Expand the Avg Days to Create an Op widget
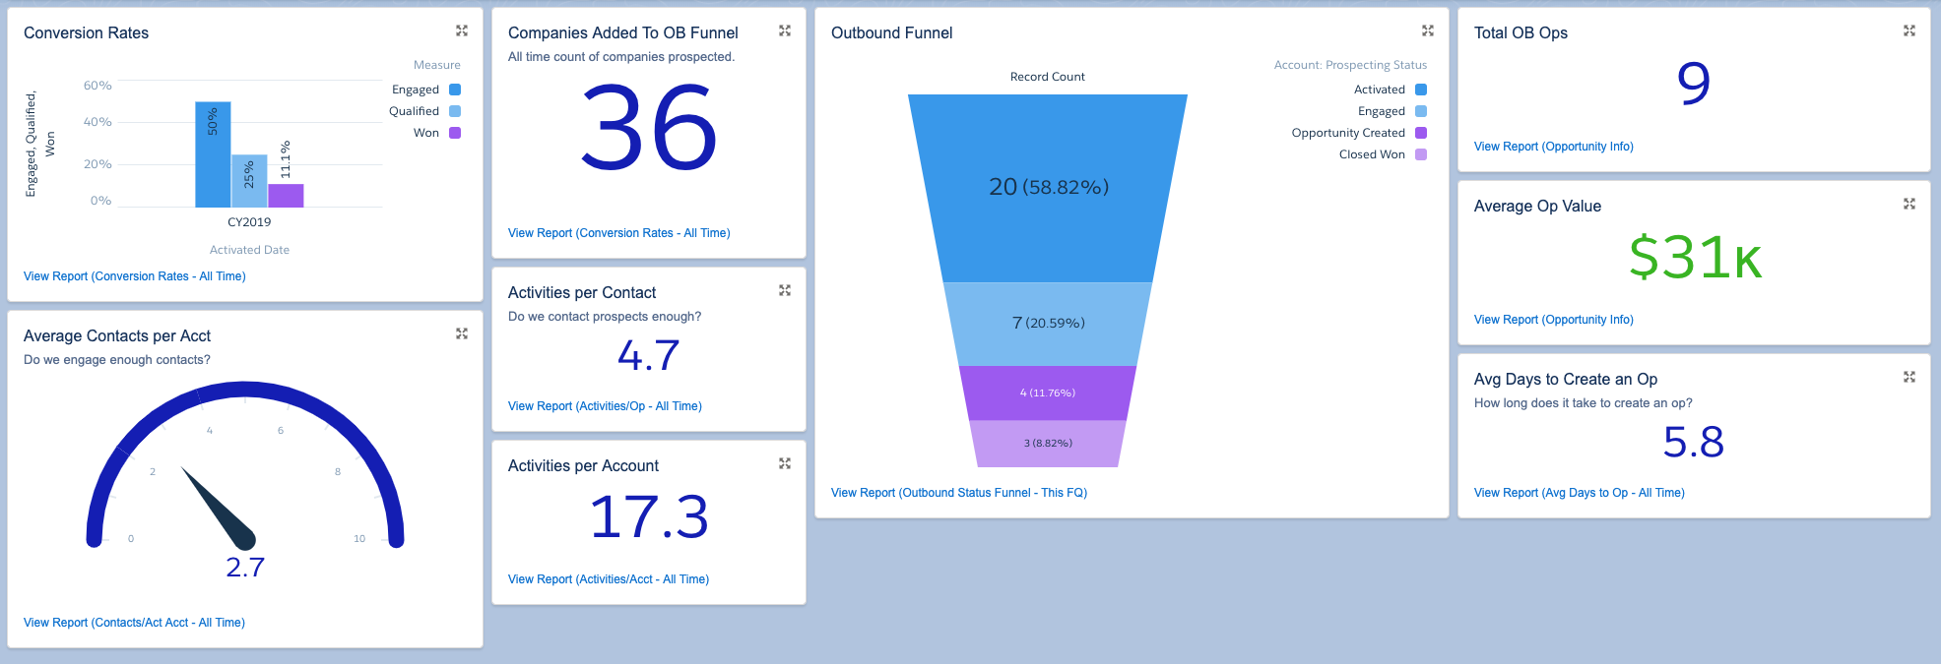Screen dimensions: 1941x664 (x=1909, y=378)
